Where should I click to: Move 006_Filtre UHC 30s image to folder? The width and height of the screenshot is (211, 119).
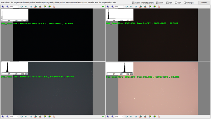click(49, 117)
